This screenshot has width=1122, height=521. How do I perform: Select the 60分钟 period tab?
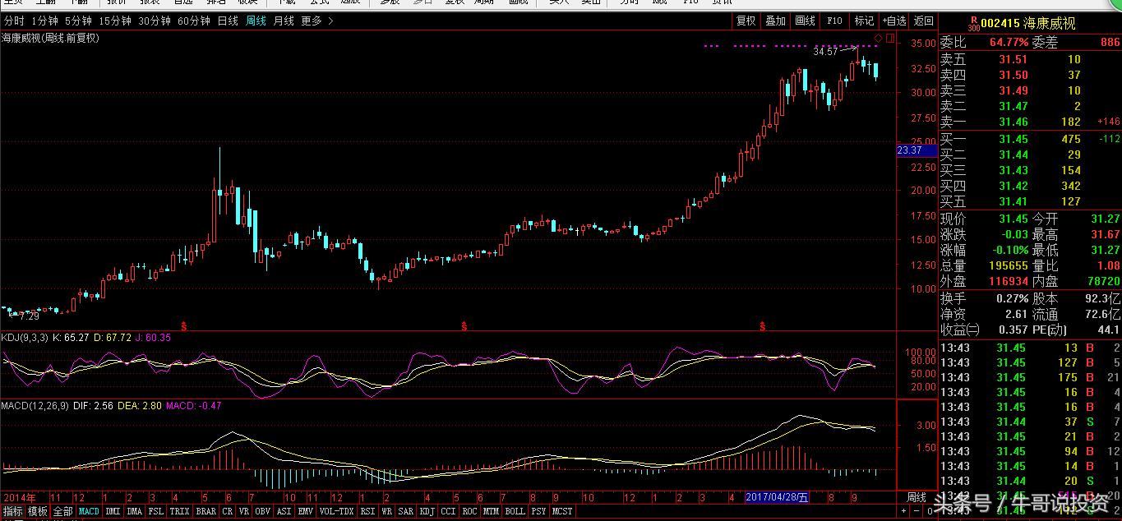tap(194, 21)
